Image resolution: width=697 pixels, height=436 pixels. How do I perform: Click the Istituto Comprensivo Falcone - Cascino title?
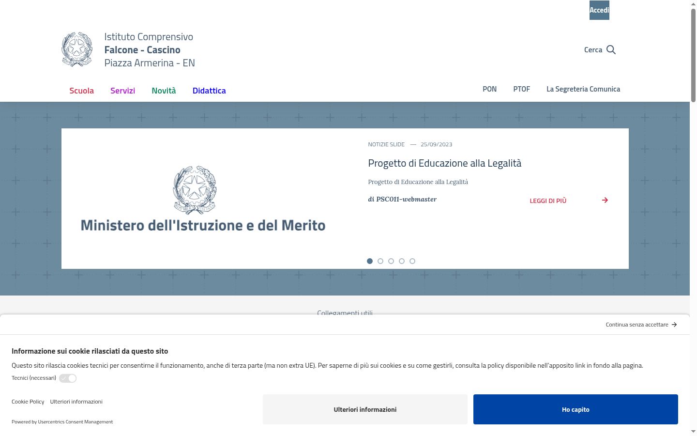[x=150, y=50]
